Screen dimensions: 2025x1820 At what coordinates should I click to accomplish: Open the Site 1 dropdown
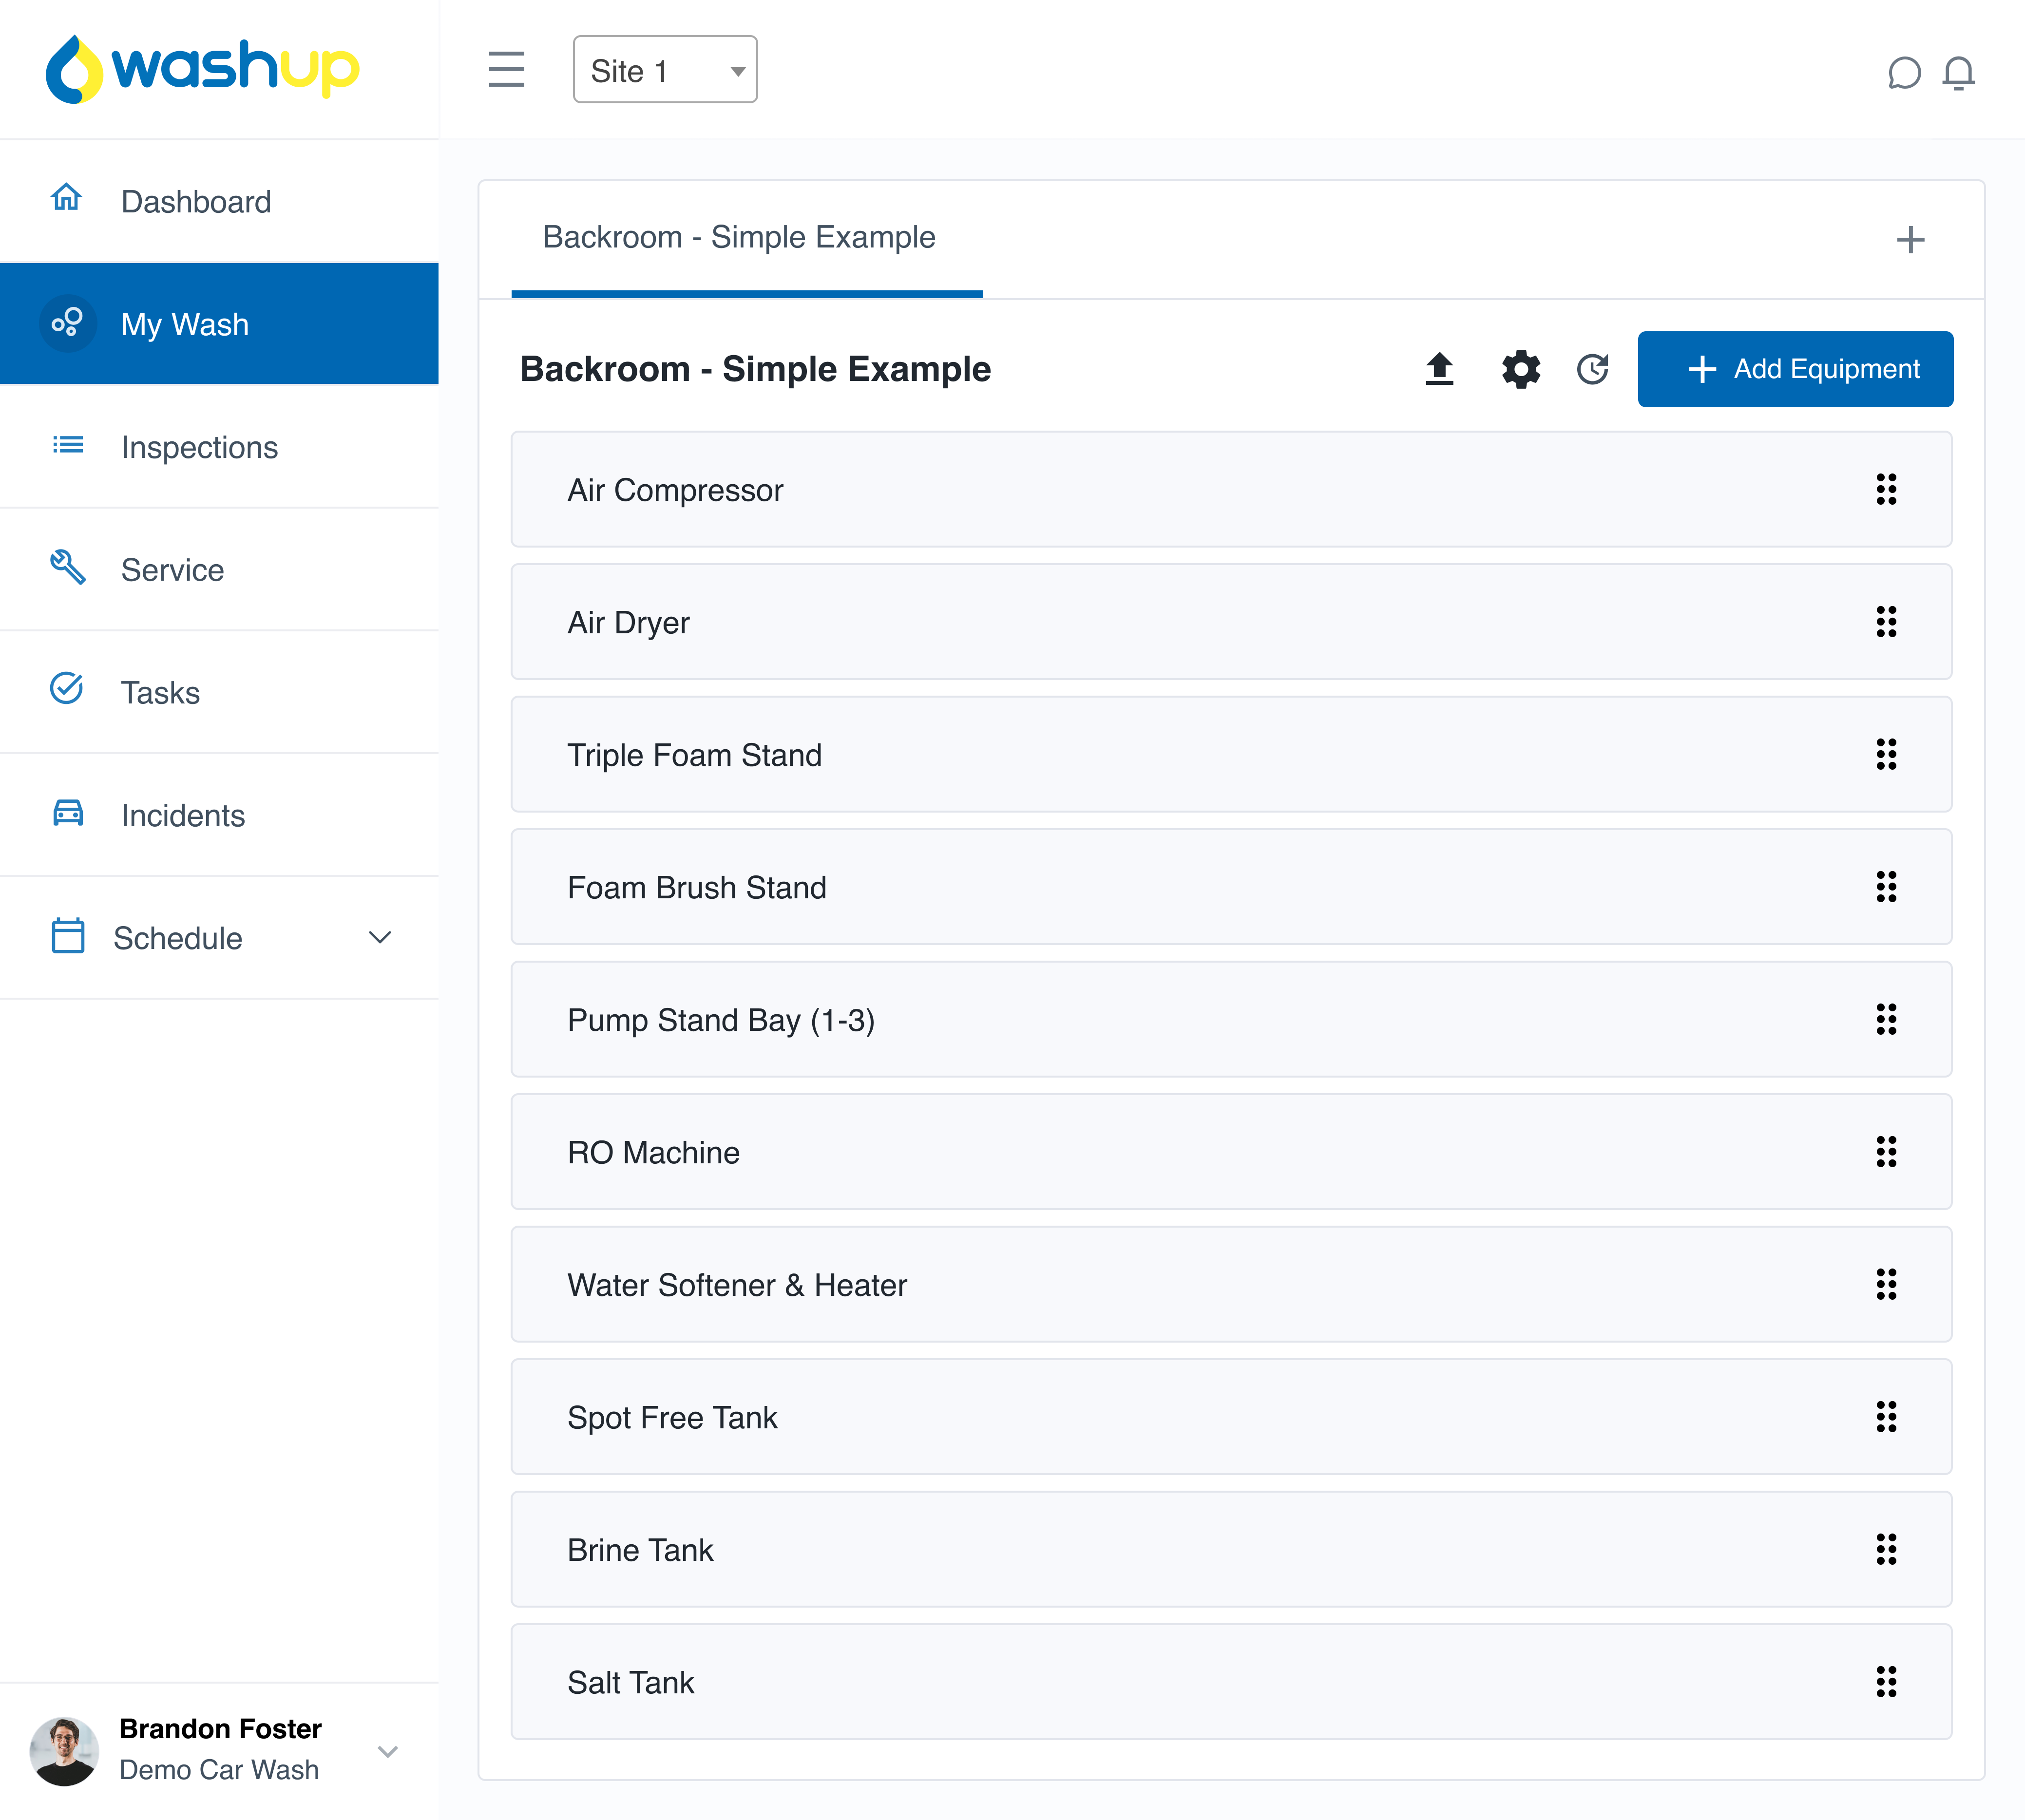(664, 69)
